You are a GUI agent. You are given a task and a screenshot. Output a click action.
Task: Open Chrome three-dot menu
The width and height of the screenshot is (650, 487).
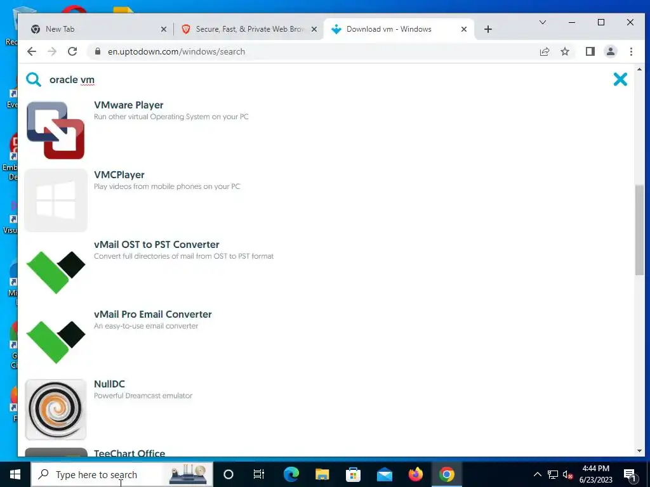click(631, 51)
